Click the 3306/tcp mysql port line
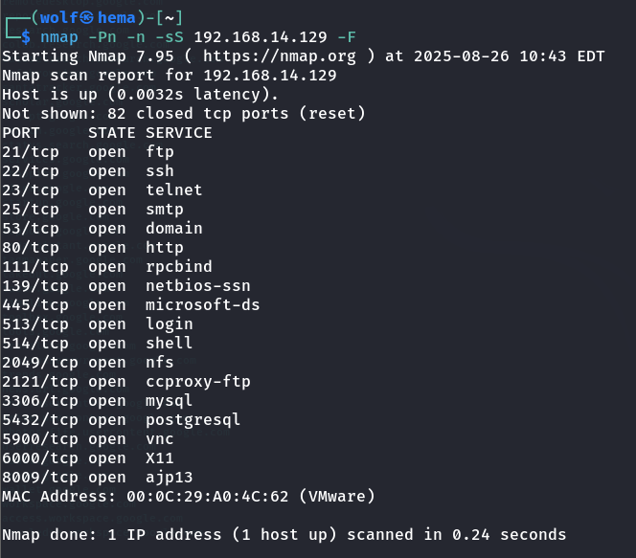The image size is (636, 558). (x=97, y=401)
